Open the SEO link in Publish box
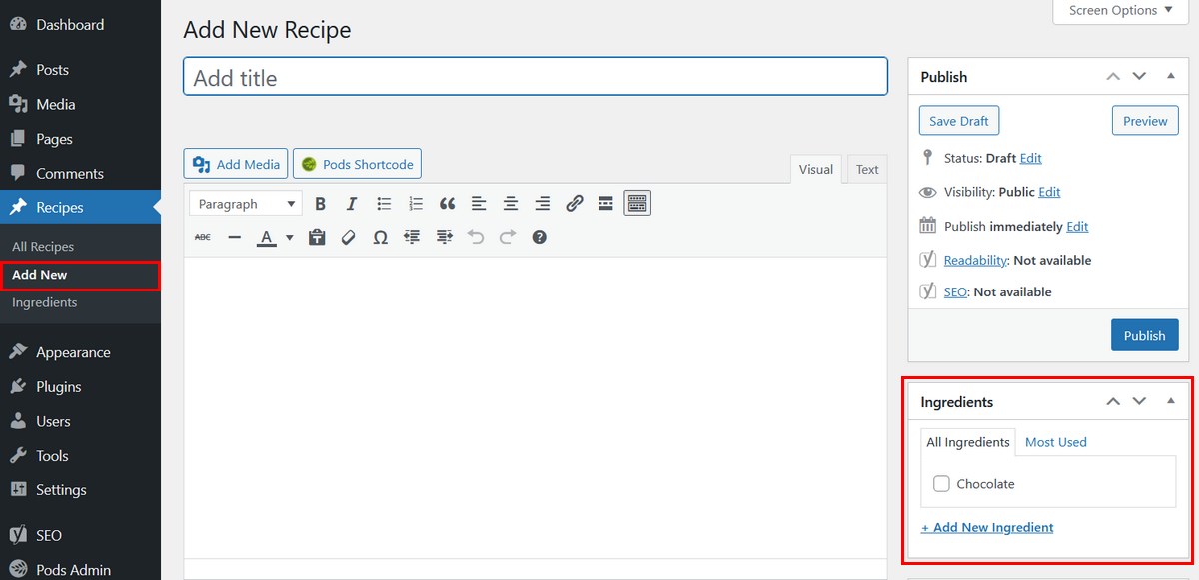 pyautogui.click(x=955, y=291)
